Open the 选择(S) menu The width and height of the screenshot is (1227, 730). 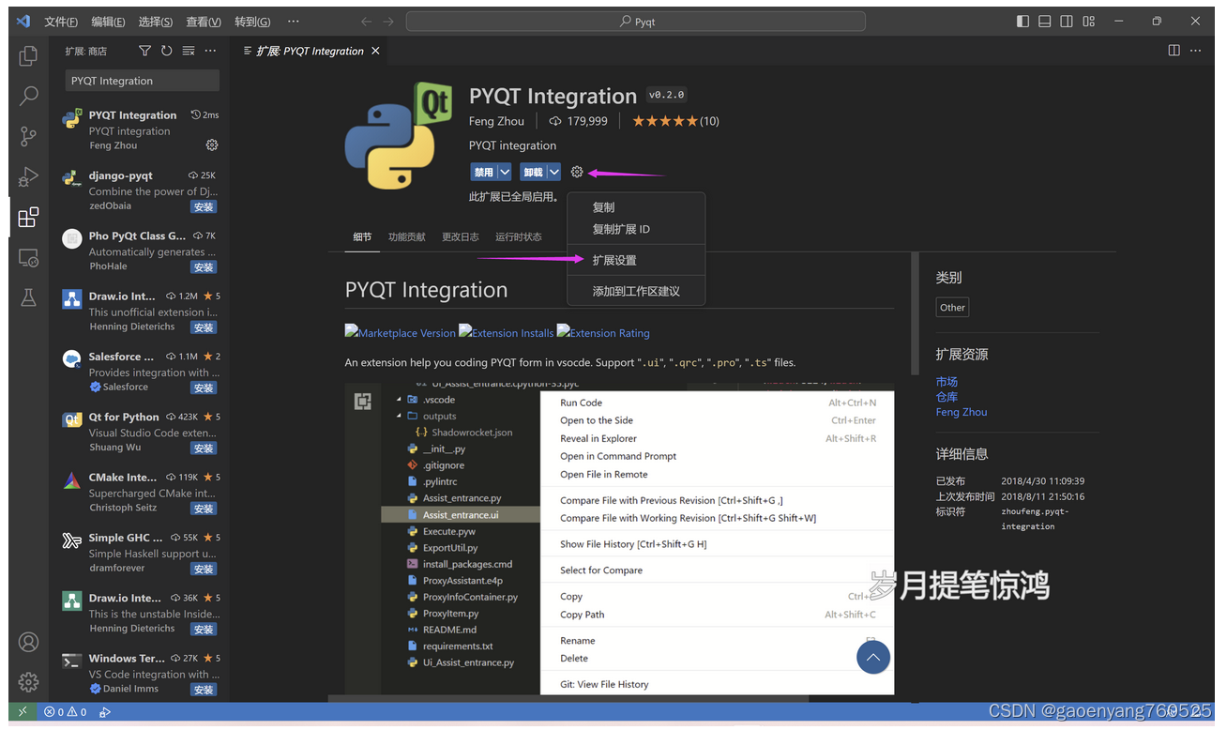[155, 22]
